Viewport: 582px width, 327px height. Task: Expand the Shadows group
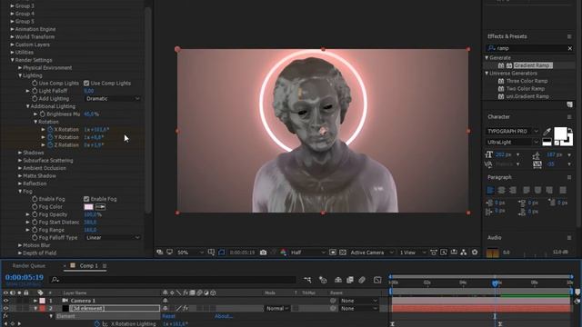[x=20, y=153]
